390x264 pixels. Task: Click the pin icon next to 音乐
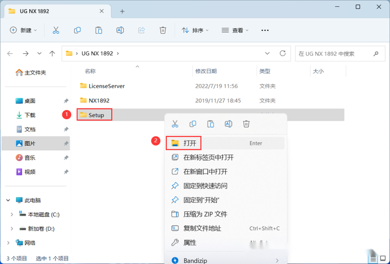[x=66, y=158]
